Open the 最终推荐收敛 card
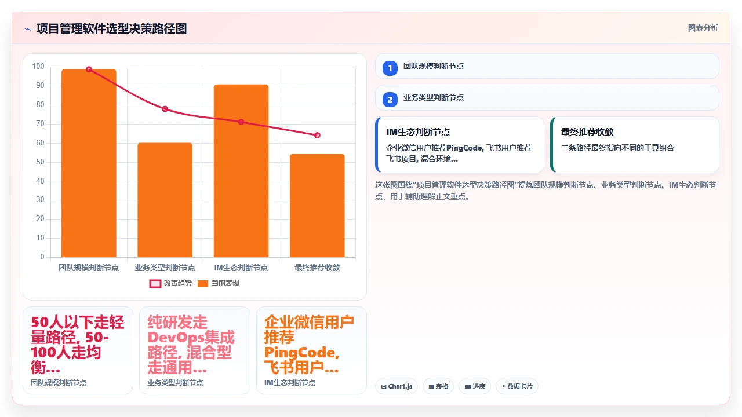Image resolution: width=742 pixels, height=417 pixels. (x=635, y=145)
